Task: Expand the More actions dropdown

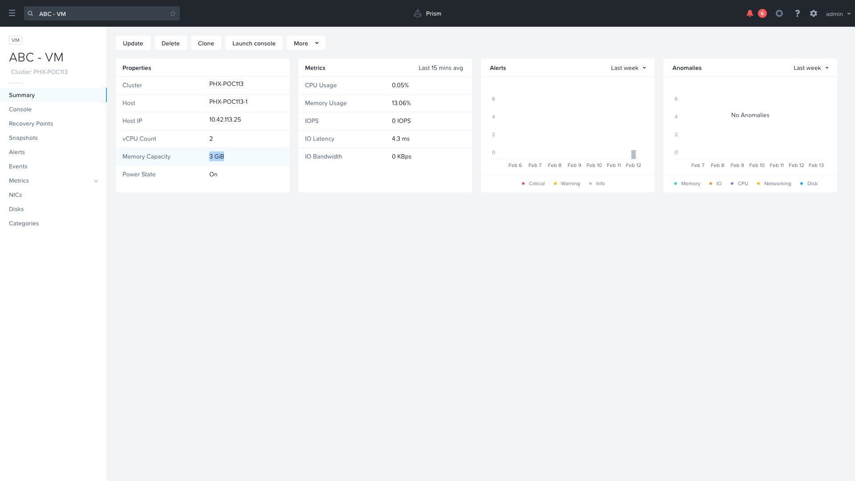Action: click(x=306, y=43)
